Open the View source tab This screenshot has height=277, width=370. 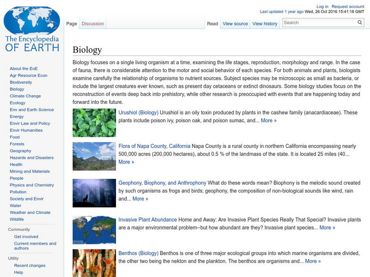(x=235, y=24)
